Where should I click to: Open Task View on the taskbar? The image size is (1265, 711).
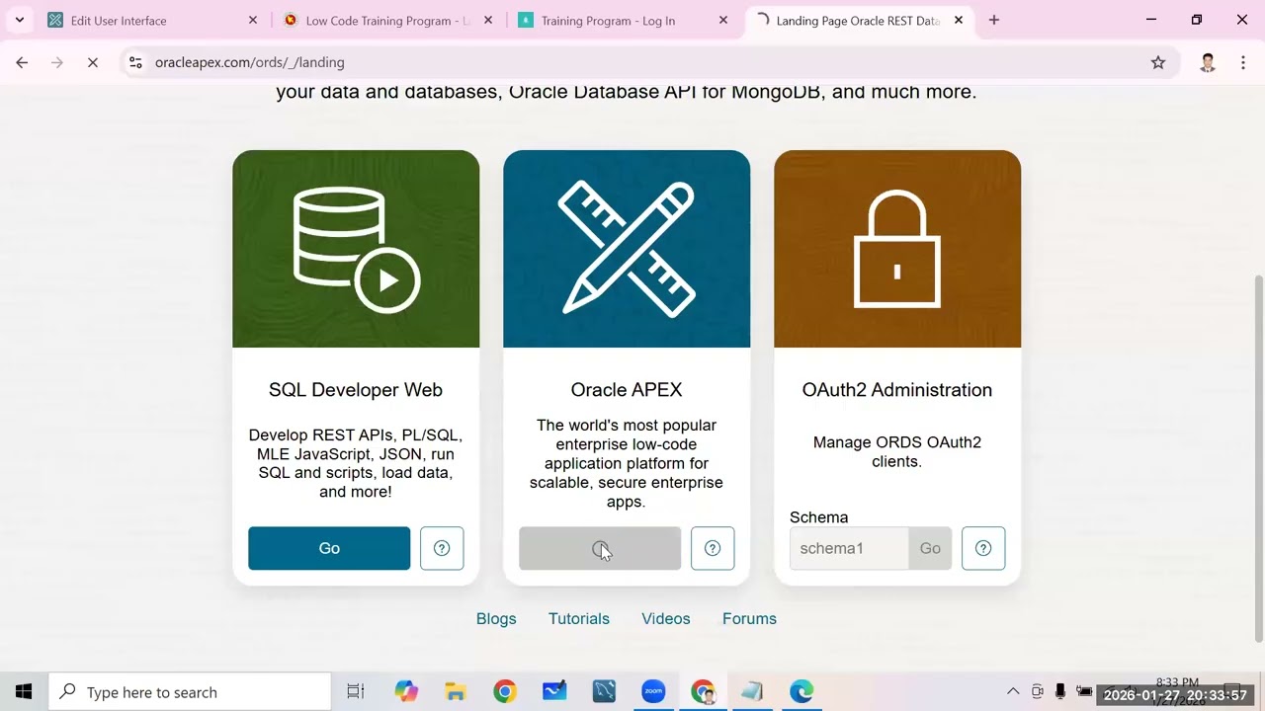point(356,691)
